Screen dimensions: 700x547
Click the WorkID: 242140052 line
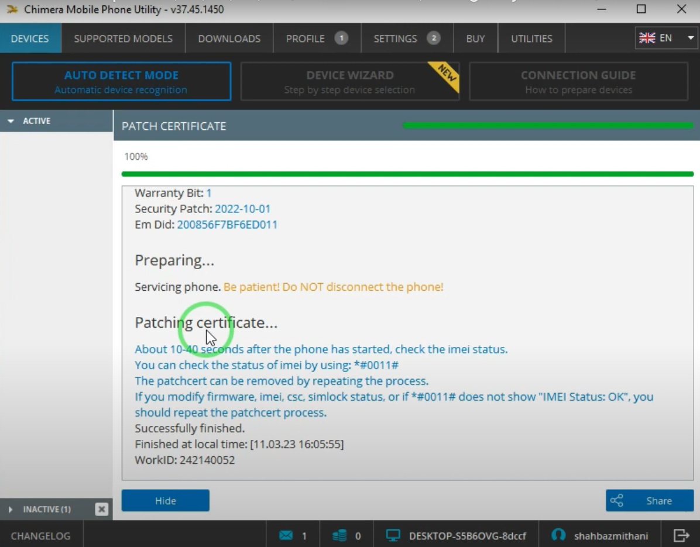coord(185,460)
